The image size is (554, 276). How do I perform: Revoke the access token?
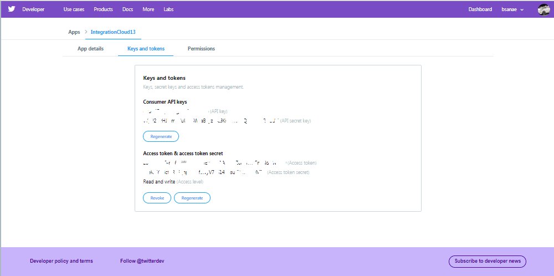(x=157, y=198)
